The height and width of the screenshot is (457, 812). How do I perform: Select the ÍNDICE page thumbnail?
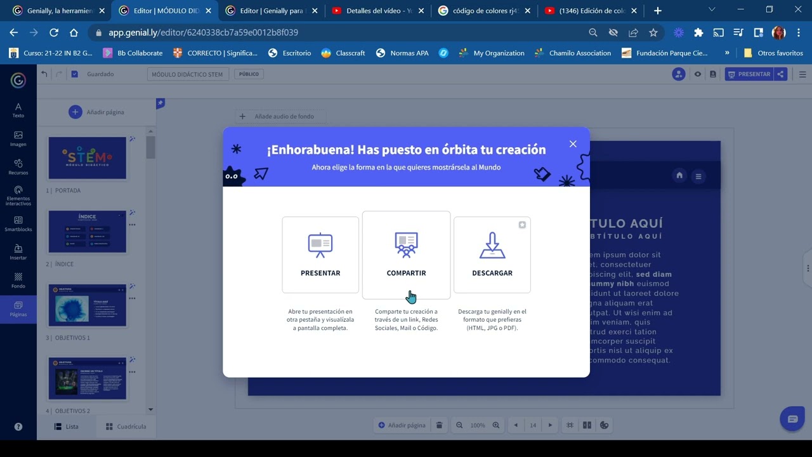coord(88,232)
